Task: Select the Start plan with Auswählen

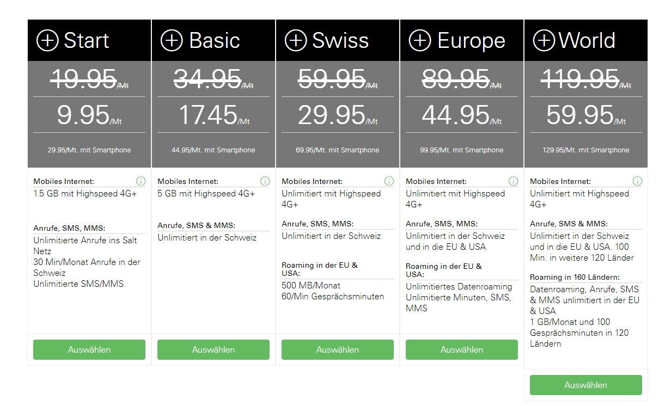Action: pyautogui.click(x=89, y=349)
